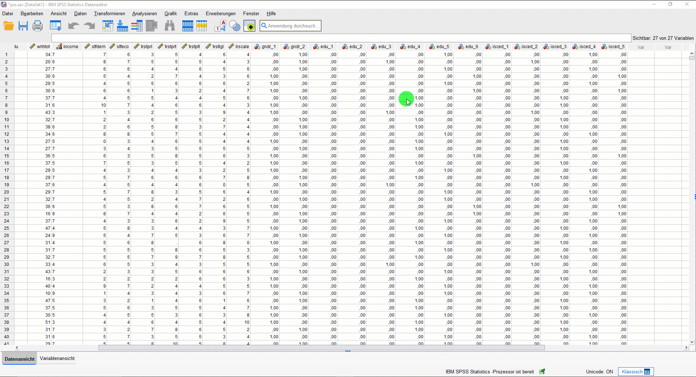Undo the last action
Viewport: 696px width, 377px height.
coord(74,26)
